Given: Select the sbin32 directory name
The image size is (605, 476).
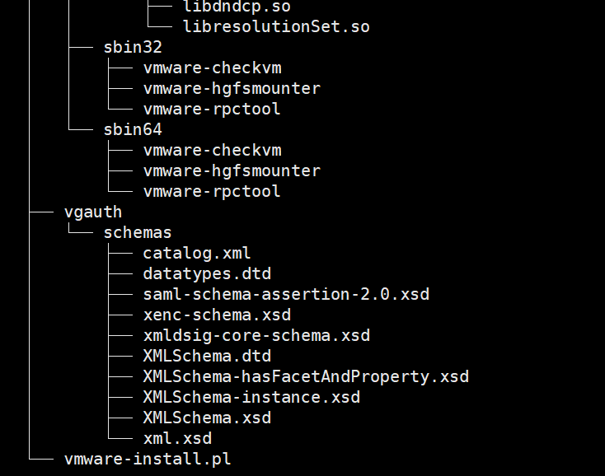Looking at the screenshot, I should coord(133,47).
